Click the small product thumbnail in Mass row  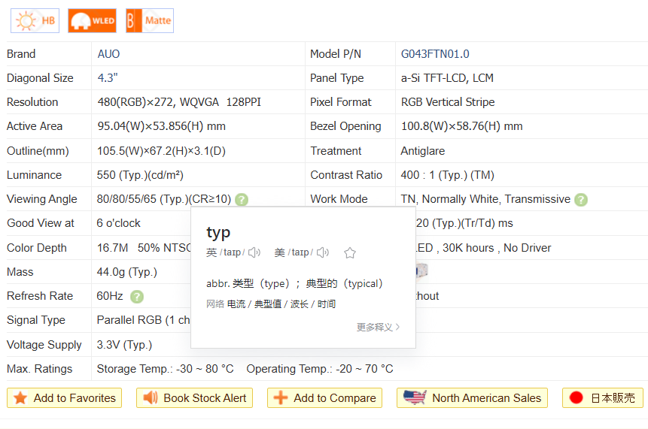click(421, 271)
